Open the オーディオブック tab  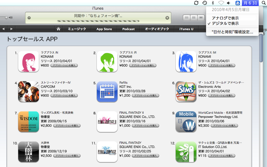coord(157,29)
